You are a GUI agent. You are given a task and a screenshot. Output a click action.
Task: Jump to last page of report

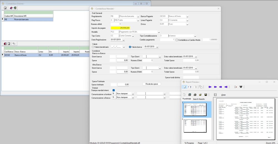pyautogui.click(x=226, y=87)
